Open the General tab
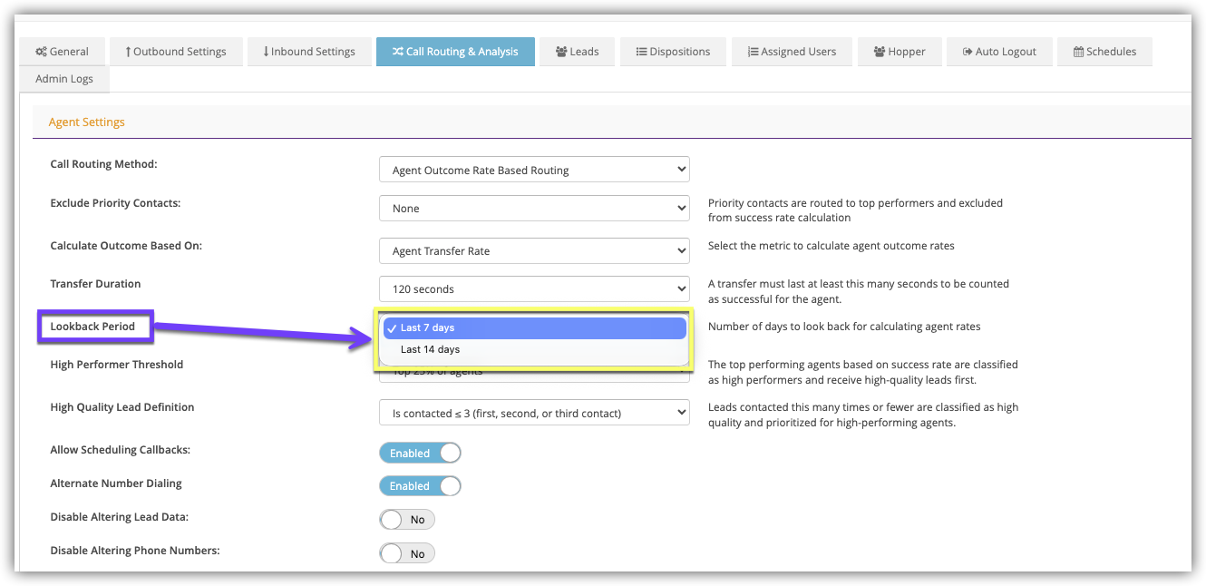 (62, 52)
